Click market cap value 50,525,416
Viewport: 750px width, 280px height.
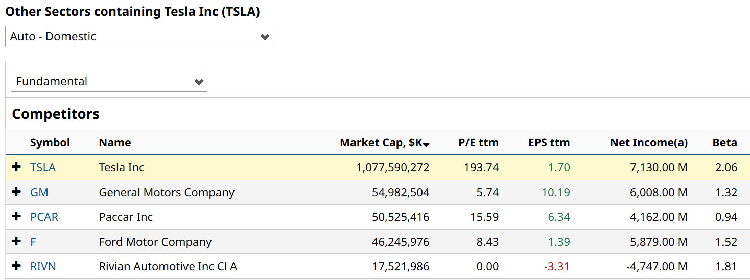401,217
